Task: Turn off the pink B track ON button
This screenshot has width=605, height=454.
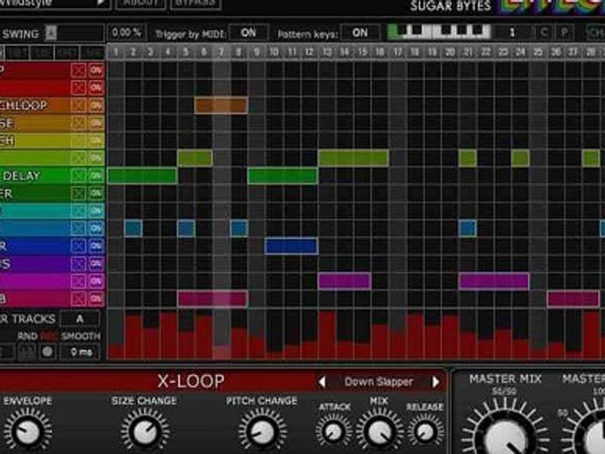Action: point(96,299)
